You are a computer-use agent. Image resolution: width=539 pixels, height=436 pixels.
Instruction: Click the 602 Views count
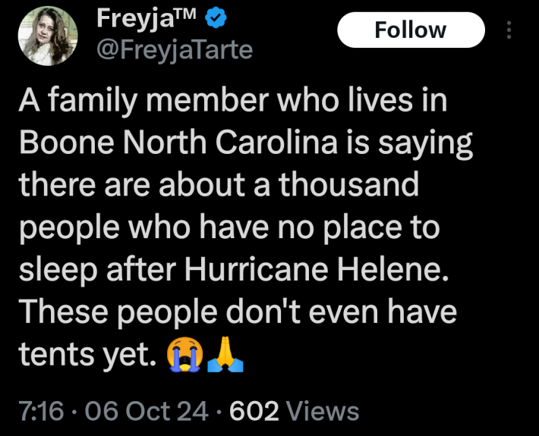click(294, 411)
